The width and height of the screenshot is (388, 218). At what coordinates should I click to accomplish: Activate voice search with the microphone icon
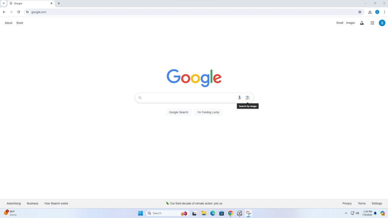point(239,98)
